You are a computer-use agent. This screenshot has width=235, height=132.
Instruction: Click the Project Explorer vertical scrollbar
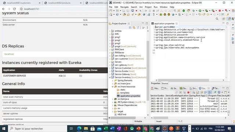(148, 70)
